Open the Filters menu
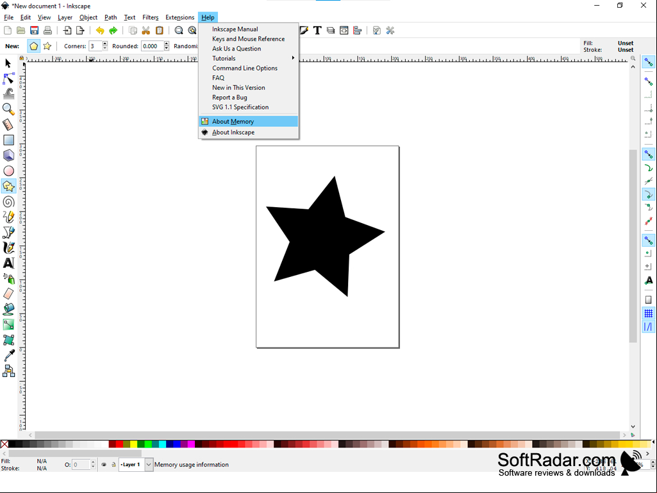Viewport: 657px width, 493px height. coord(150,17)
